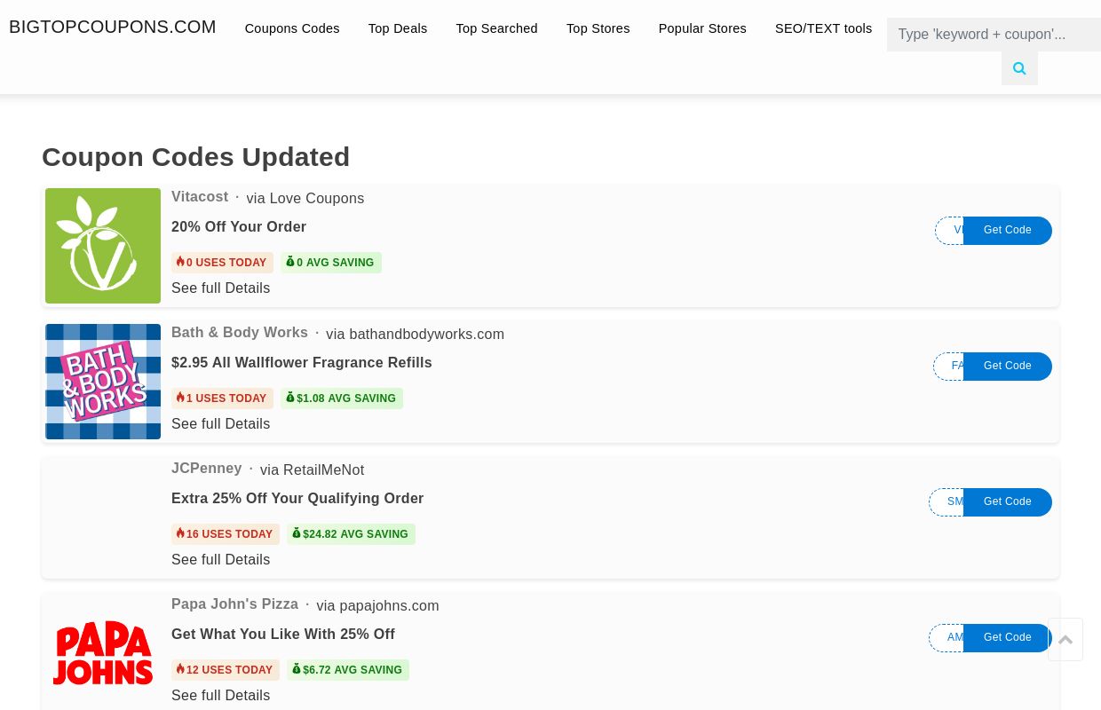
Task: See full Details for Vitacost coupon
Action: click(x=221, y=288)
